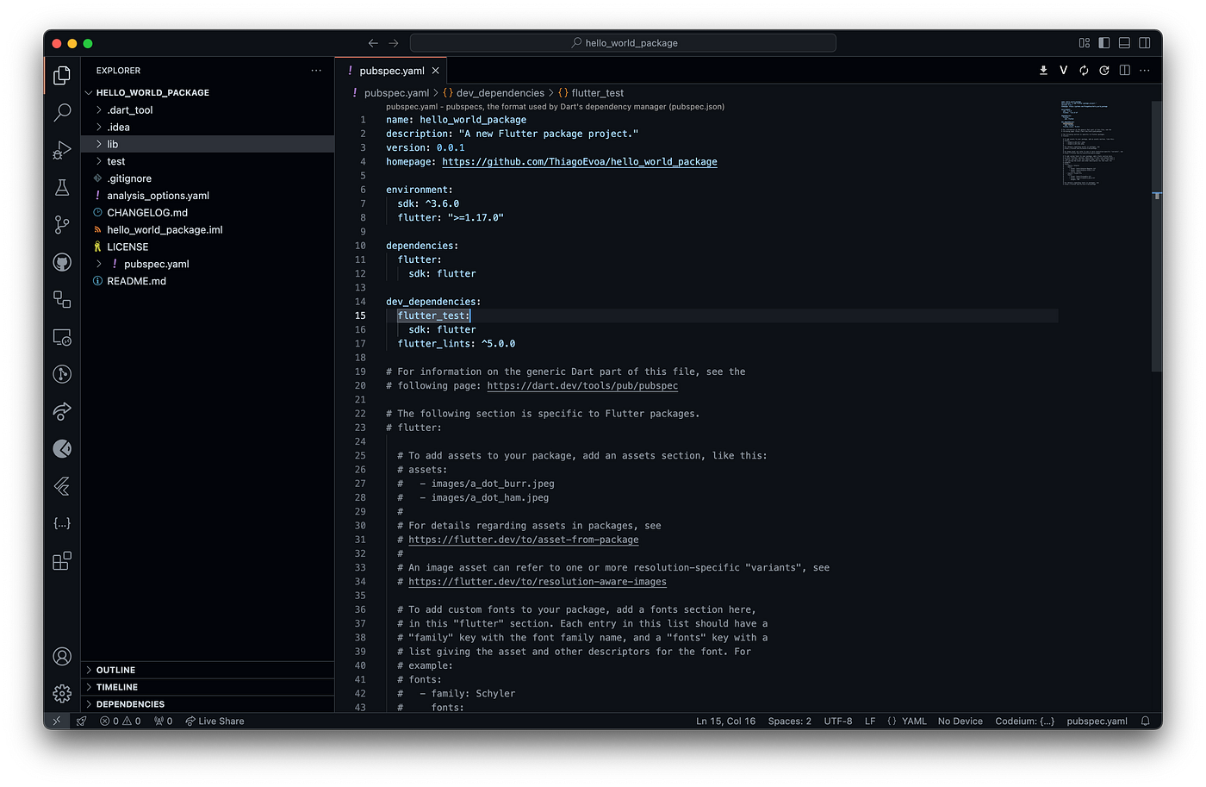Image resolution: width=1206 pixels, height=787 pixels.
Task: Click the hello_world_package command search box
Action: point(623,43)
